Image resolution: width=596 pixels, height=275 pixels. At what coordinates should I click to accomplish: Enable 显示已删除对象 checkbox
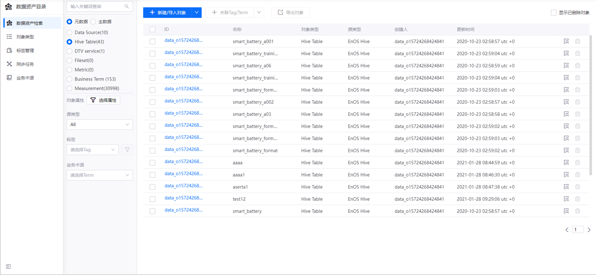point(554,13)
